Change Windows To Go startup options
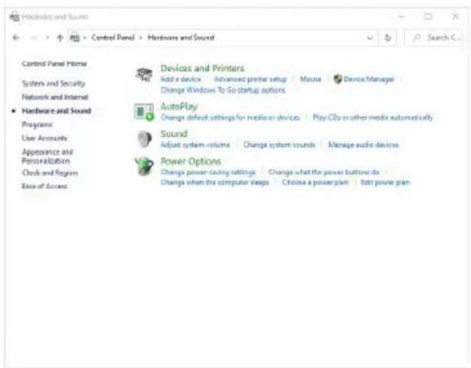This screenshot has width=471, height=368. point(223,90)
